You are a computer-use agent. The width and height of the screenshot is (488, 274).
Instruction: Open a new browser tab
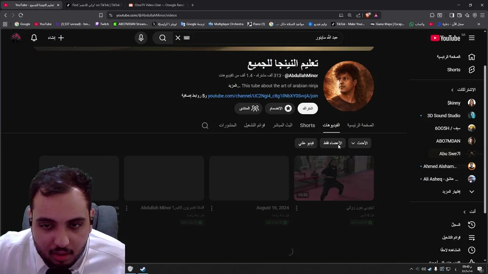tap(193, 5)
